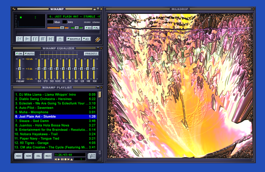Image resolution: width=265 pixels, height=172 pixels.
Task: Stop playback using main Stop button
Action: (x=43, y=39)
